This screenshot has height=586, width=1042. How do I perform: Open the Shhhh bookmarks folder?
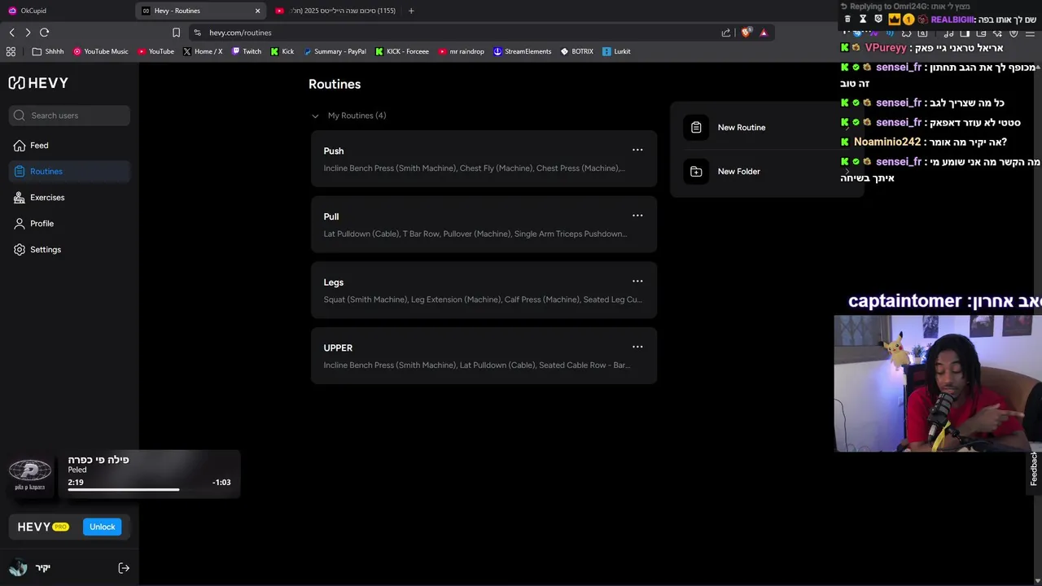pyautogui.click(x=48, y=51)
